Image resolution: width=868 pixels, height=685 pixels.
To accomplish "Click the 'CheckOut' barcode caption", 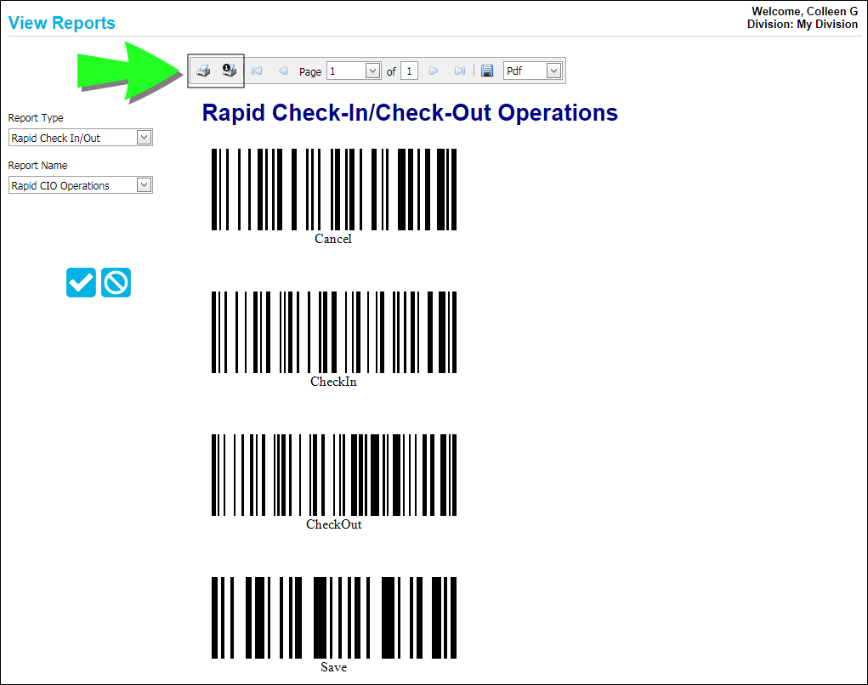I will 334,524.
